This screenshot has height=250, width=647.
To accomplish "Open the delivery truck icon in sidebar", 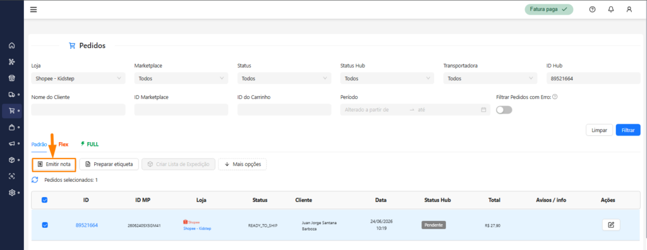I will [x=11, y=95].
